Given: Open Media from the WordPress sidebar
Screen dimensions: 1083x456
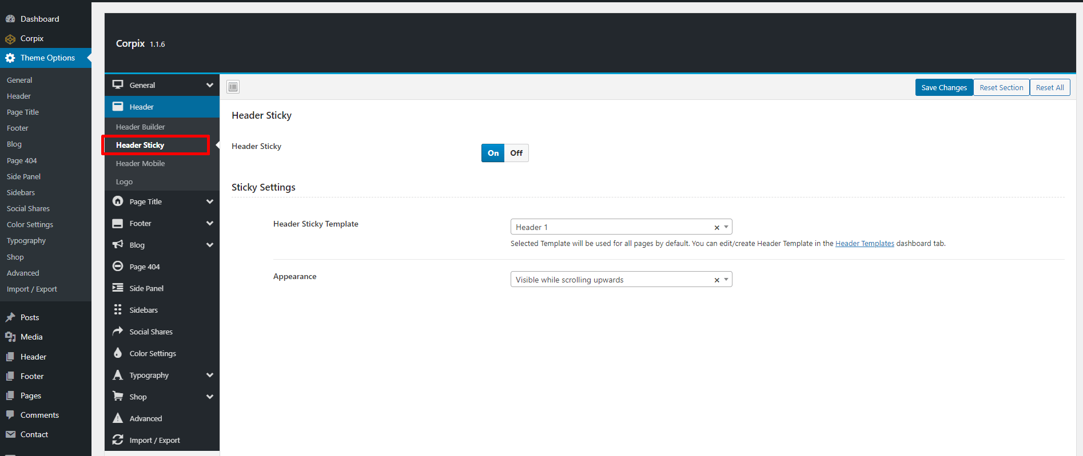Looking at the screenshot, I should pyautogui.click(x=31, y=337).
